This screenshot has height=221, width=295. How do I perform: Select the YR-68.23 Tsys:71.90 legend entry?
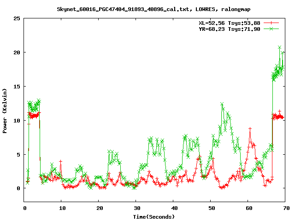[x=230, y=29]
